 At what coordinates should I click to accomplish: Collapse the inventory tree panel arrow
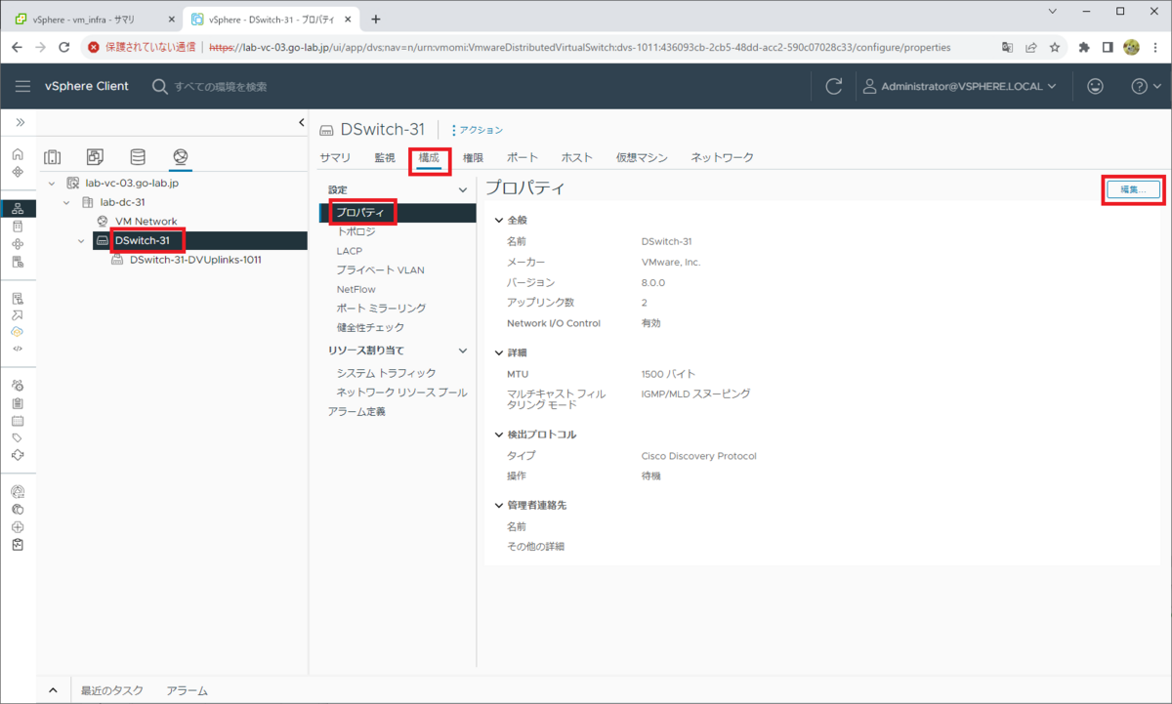[x=301, y=122]
